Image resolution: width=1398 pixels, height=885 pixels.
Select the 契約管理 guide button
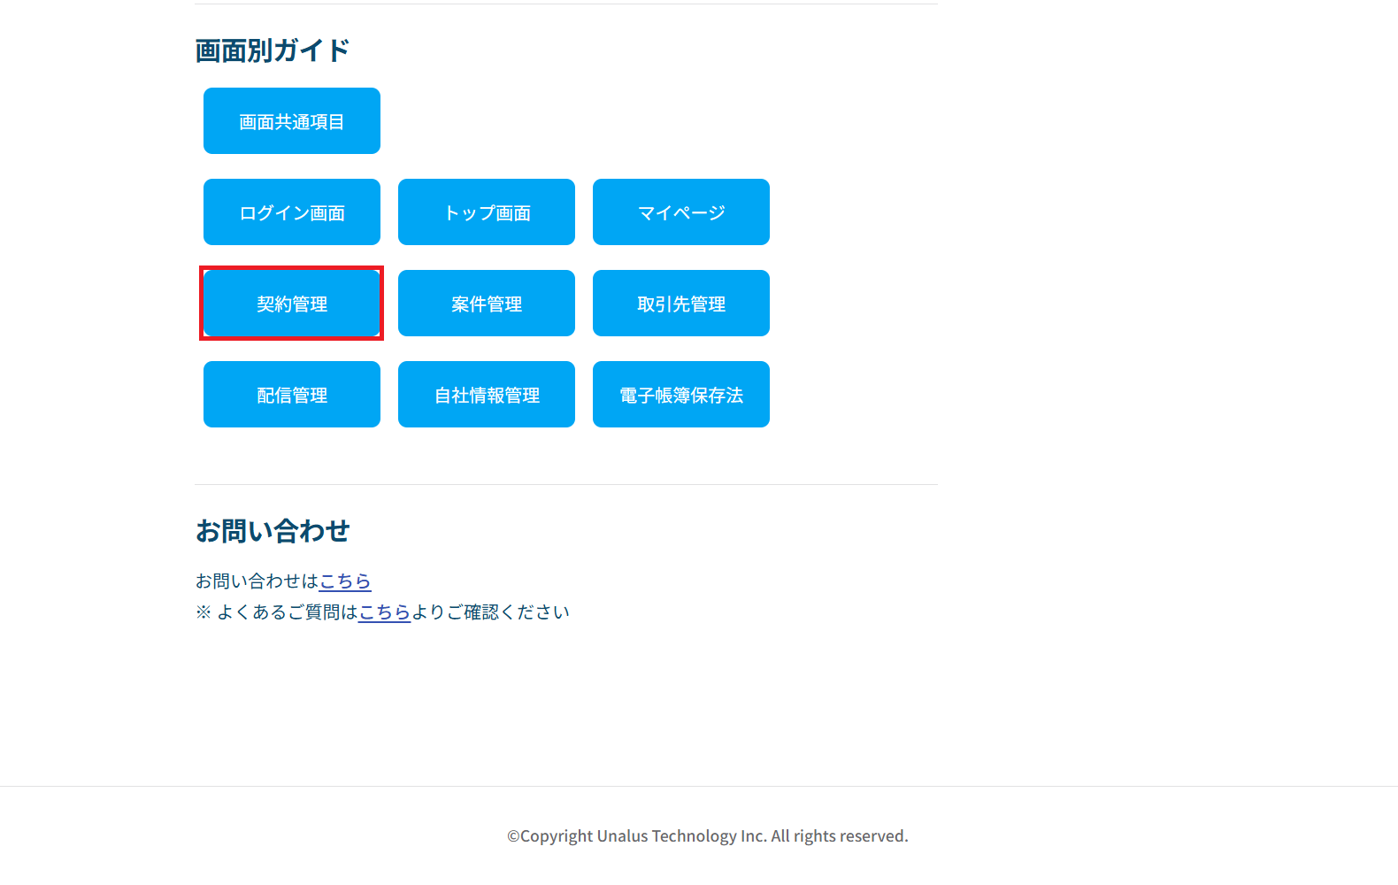(292, 304)
